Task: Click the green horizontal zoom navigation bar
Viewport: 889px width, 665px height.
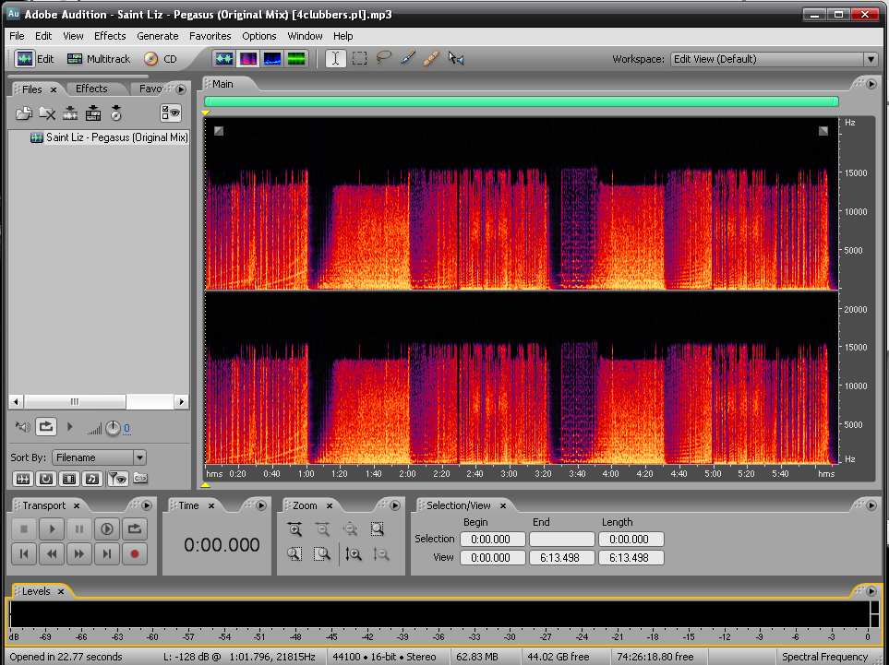Action: click(521, 101)
